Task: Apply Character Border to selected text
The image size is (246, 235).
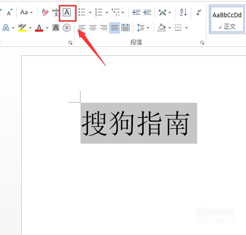Action: point(67,12)
